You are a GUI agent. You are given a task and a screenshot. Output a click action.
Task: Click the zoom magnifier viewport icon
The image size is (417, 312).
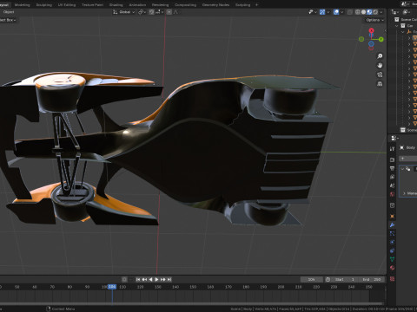pyautogui.click(x=380, y=56)
